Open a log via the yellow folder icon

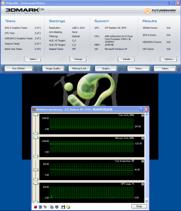(x=68, y=207)
